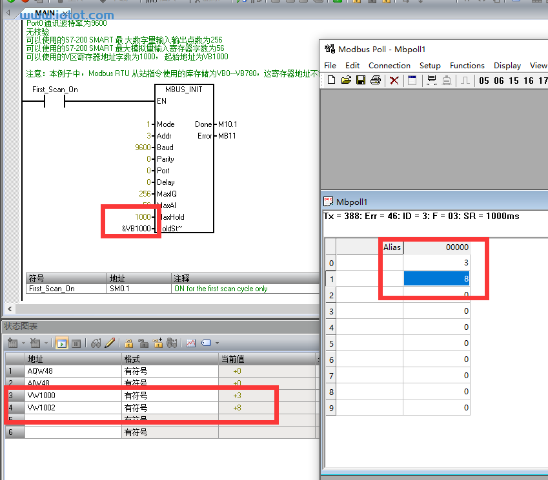Toggle the pause chart button
The width and height of the screenshot is (548, 480).
[x=76, y=343]
